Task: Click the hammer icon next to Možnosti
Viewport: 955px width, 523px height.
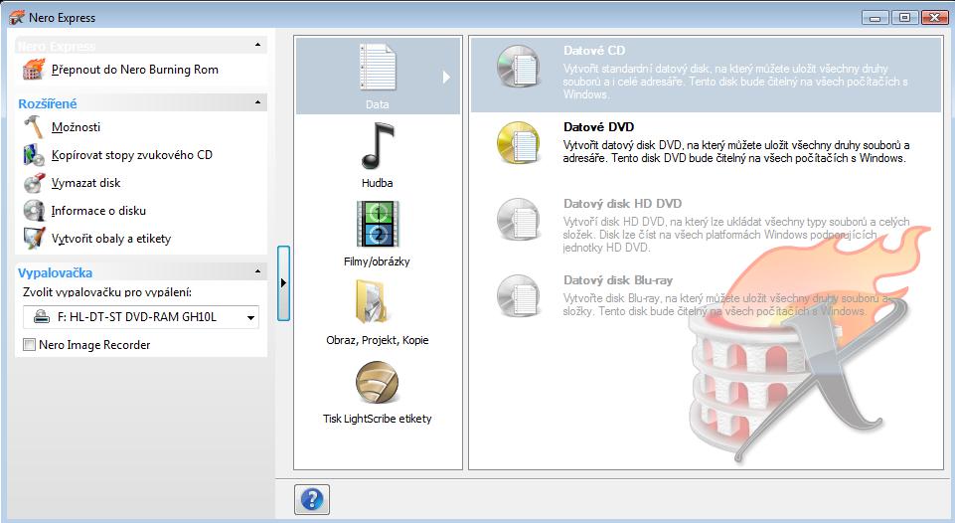Action: [34, 127]
